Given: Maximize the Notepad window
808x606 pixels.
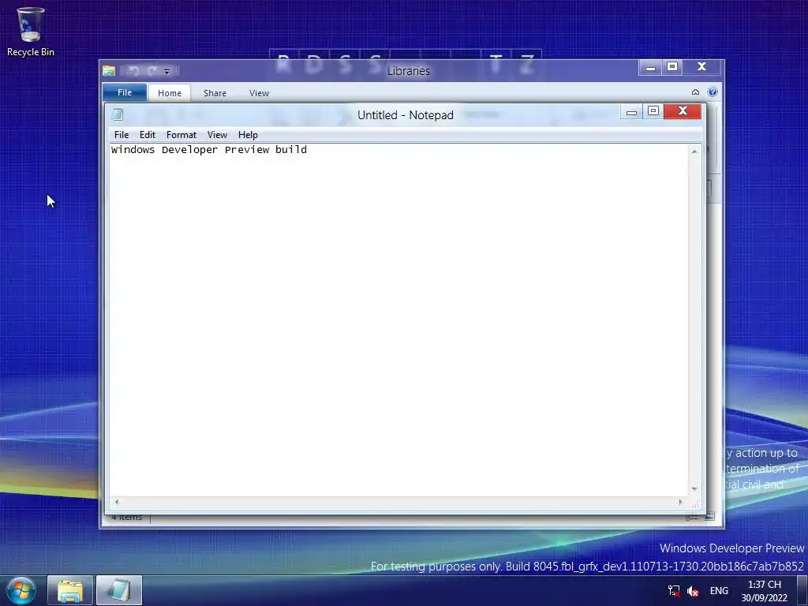Looking at the screenshot, I should [653, 111].
